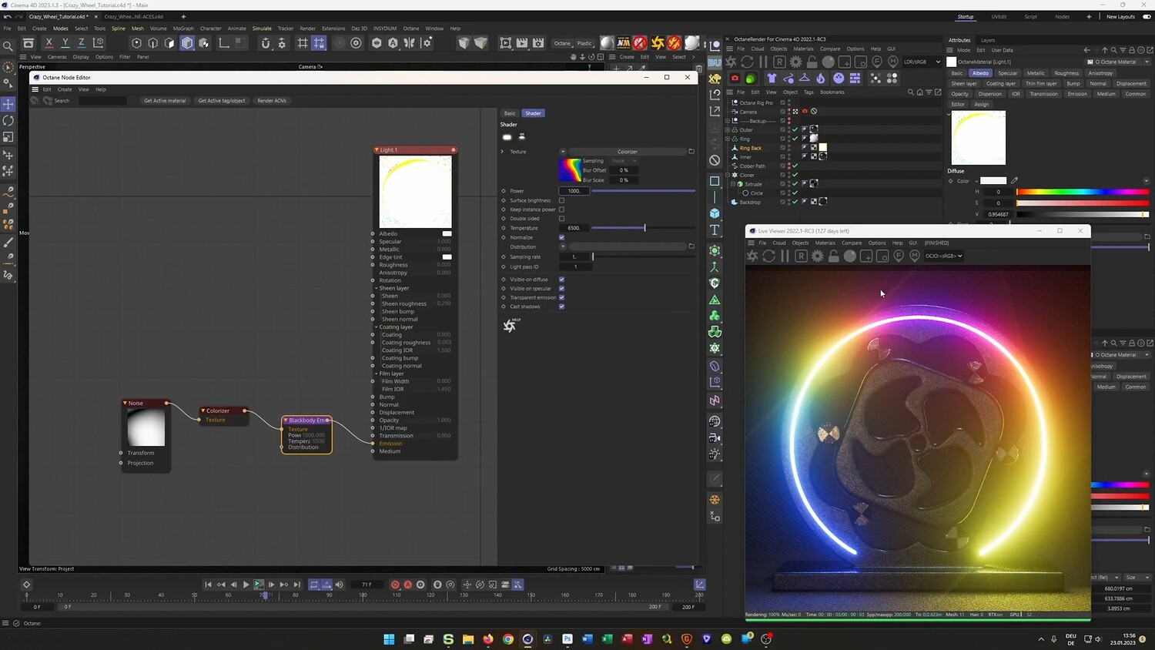The image size is (1155, 650).
Task: Click the Hue rainbow slider in Attributes
Action: [1082, 192]
